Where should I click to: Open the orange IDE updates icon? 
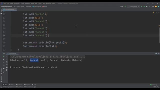(156, 6)
